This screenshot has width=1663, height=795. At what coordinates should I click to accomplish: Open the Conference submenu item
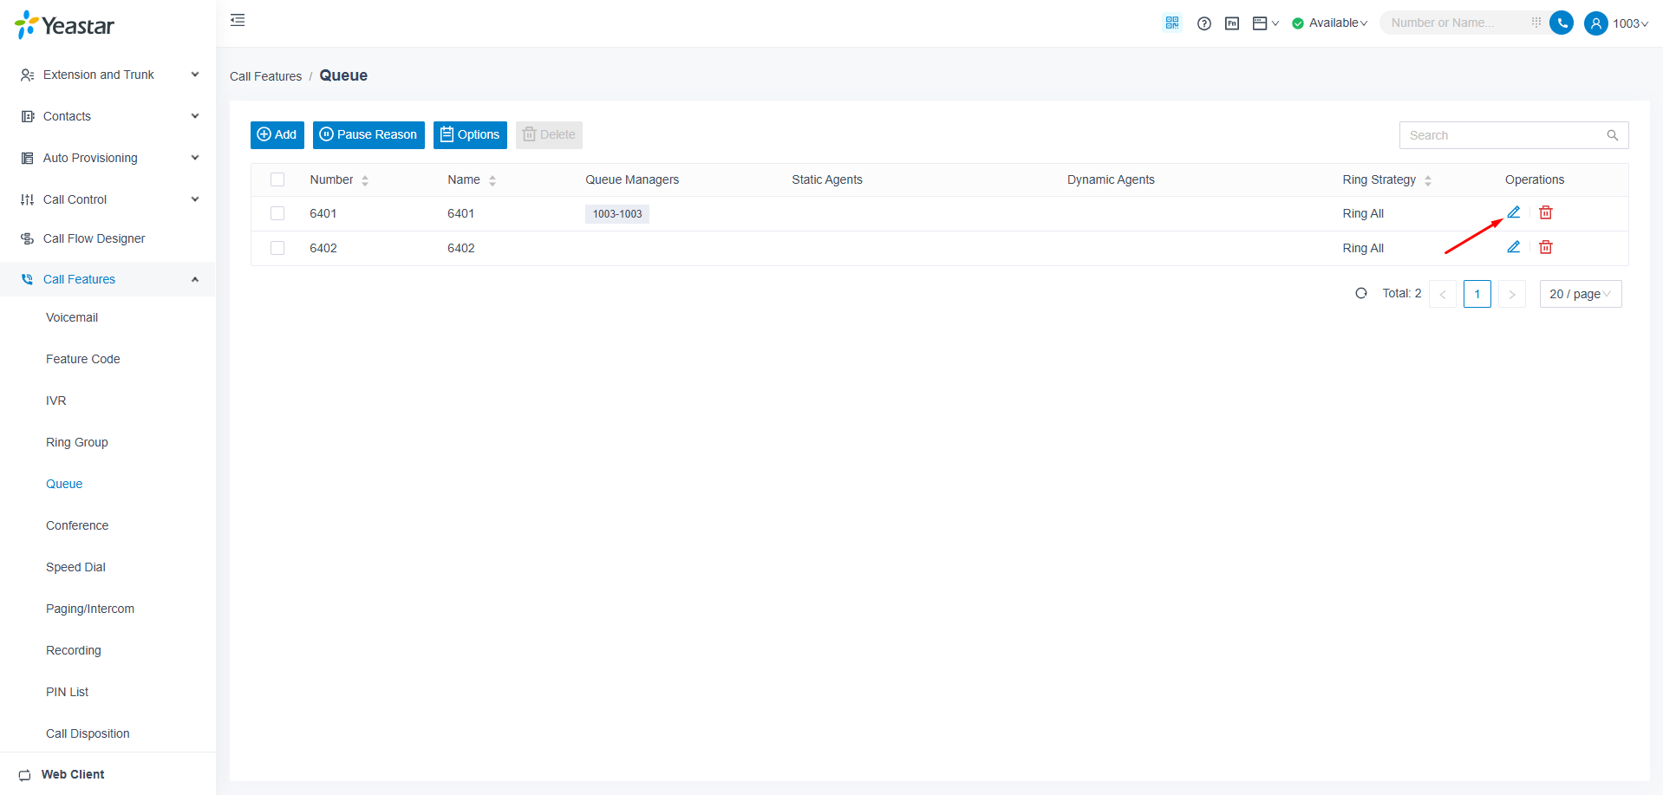click(77, 525)
